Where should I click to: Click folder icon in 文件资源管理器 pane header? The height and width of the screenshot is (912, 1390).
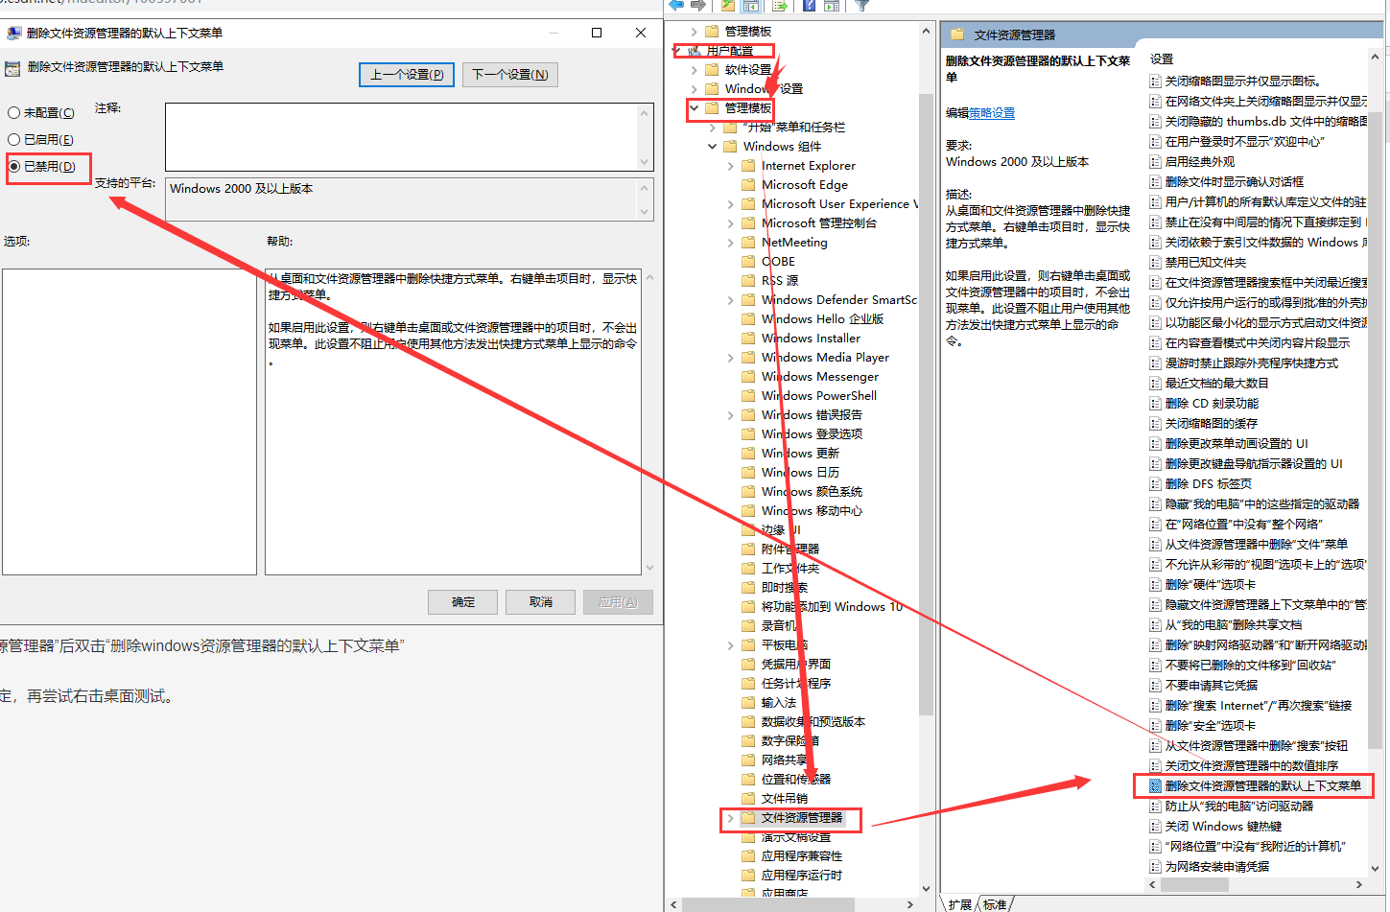(x=956, y=35)
